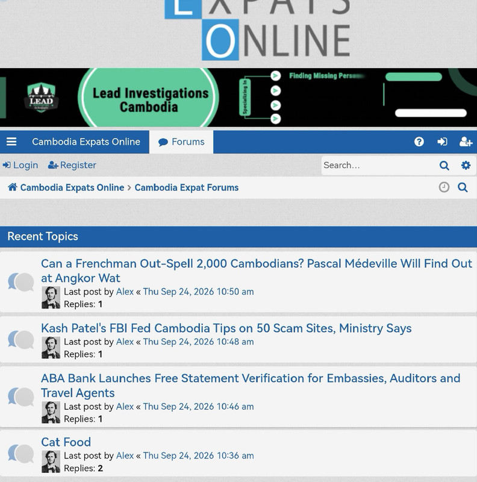The height and width of the screenshot is (482, 477).
Task: Click 'Replies: 2' under Cat Food
Action: [83, 468]
